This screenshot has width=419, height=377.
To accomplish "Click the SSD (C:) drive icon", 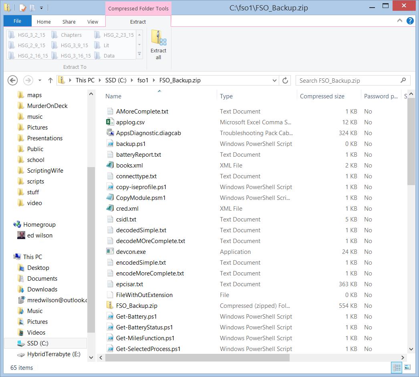I will coord(21,343).
